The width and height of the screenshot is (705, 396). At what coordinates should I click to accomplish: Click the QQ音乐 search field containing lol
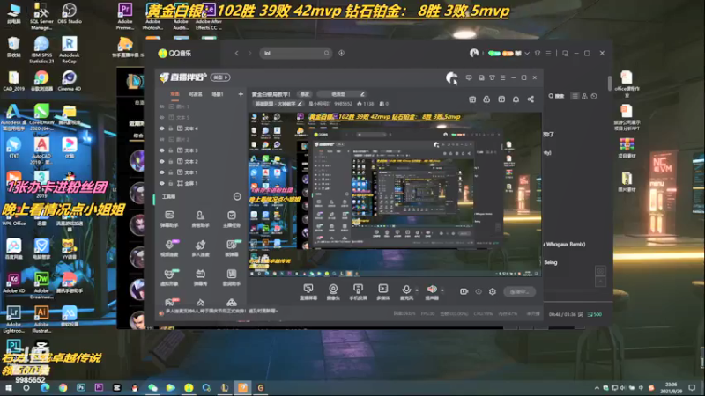tap(296, 53)
